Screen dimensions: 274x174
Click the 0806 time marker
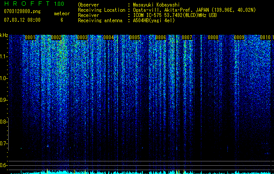(x=161, y=37)
